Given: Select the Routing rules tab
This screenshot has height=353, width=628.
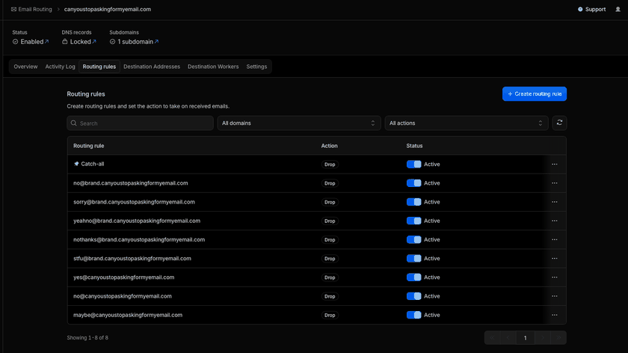Looking at the screenshot, I should pos(99,67).
